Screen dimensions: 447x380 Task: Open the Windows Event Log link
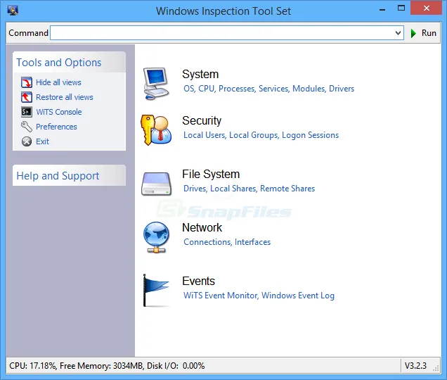297,296
